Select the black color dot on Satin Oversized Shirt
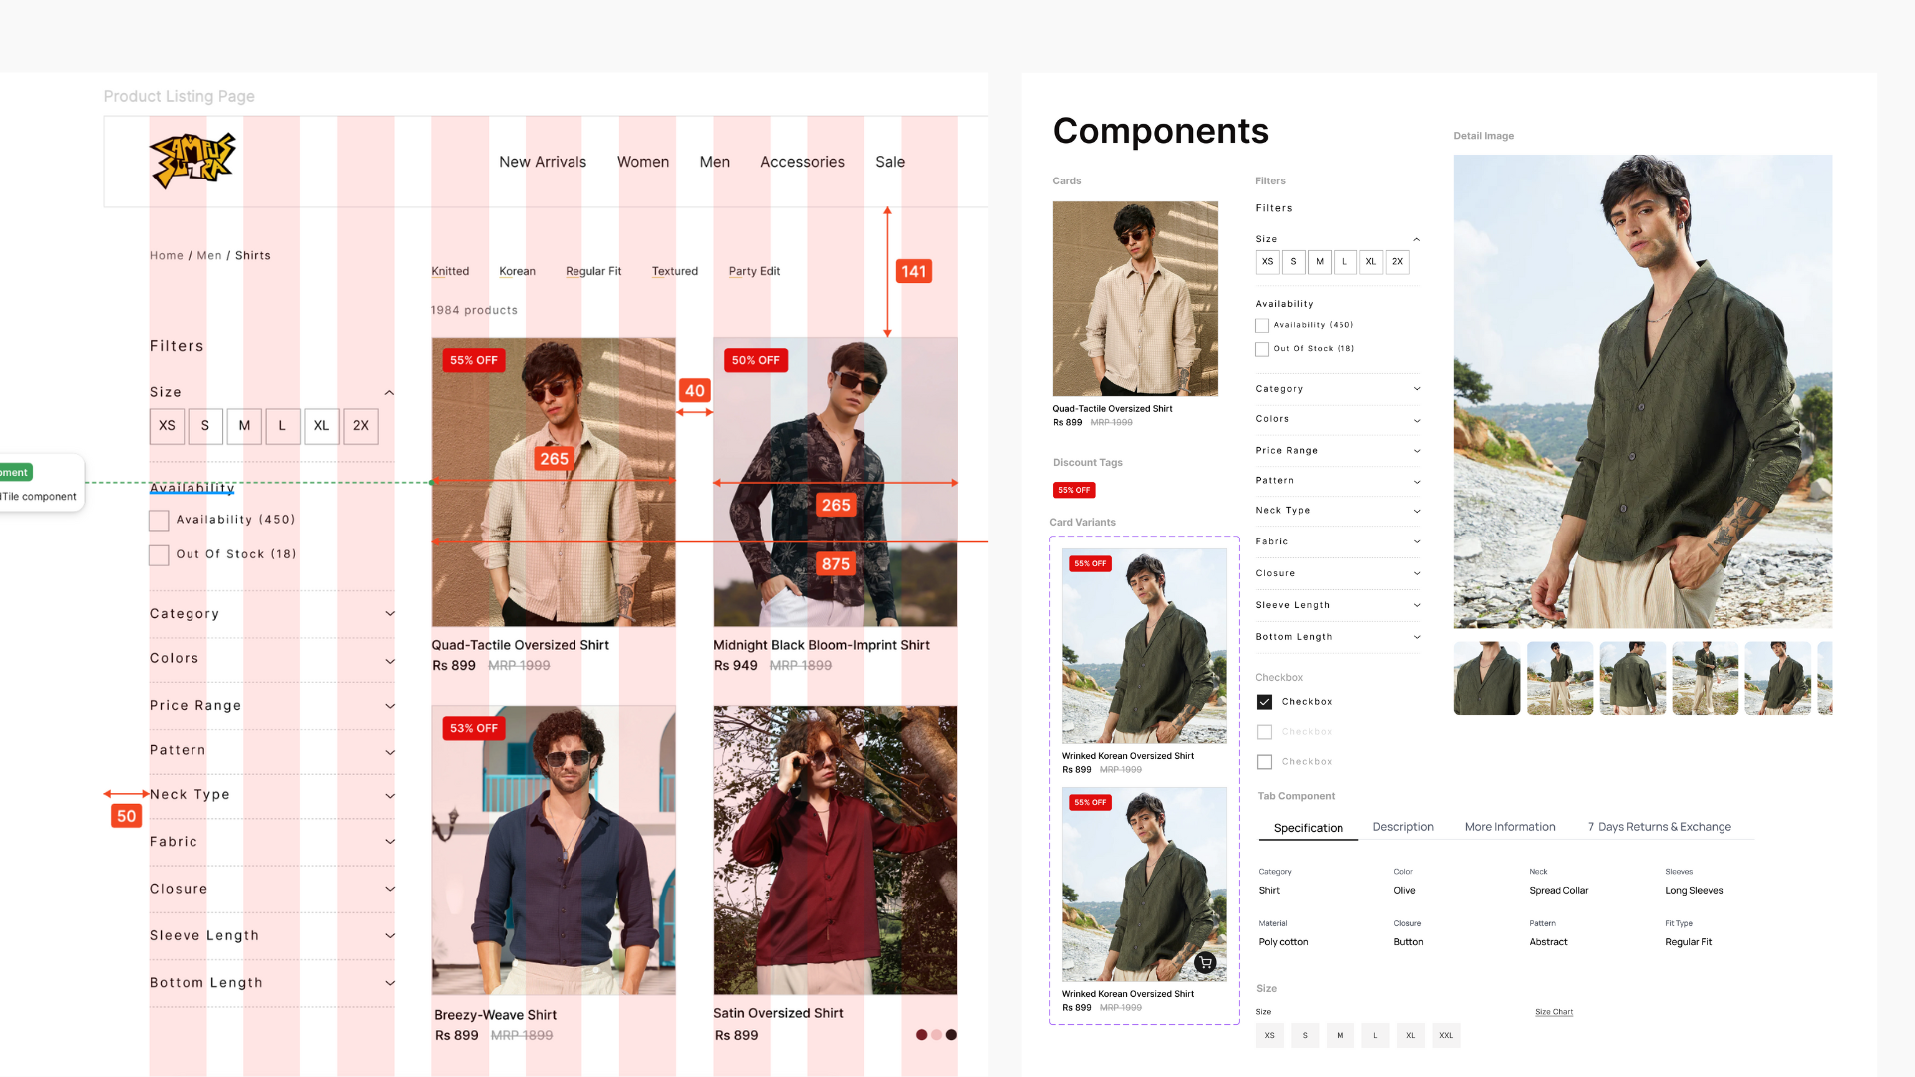 [951, 1035]
